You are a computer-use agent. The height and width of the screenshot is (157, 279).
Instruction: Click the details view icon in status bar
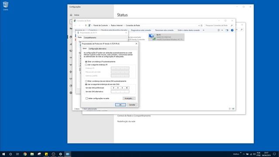pyautogui.click(x=230, y=109)
